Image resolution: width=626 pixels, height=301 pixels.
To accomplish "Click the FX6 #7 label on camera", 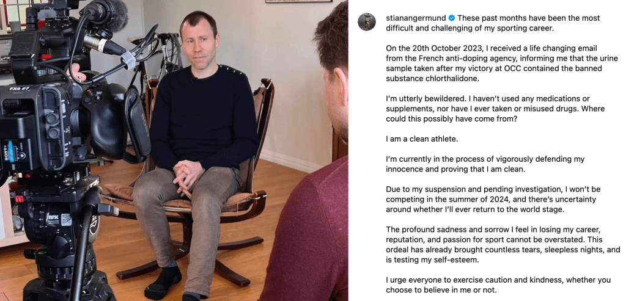I will [x=20, y=89].
